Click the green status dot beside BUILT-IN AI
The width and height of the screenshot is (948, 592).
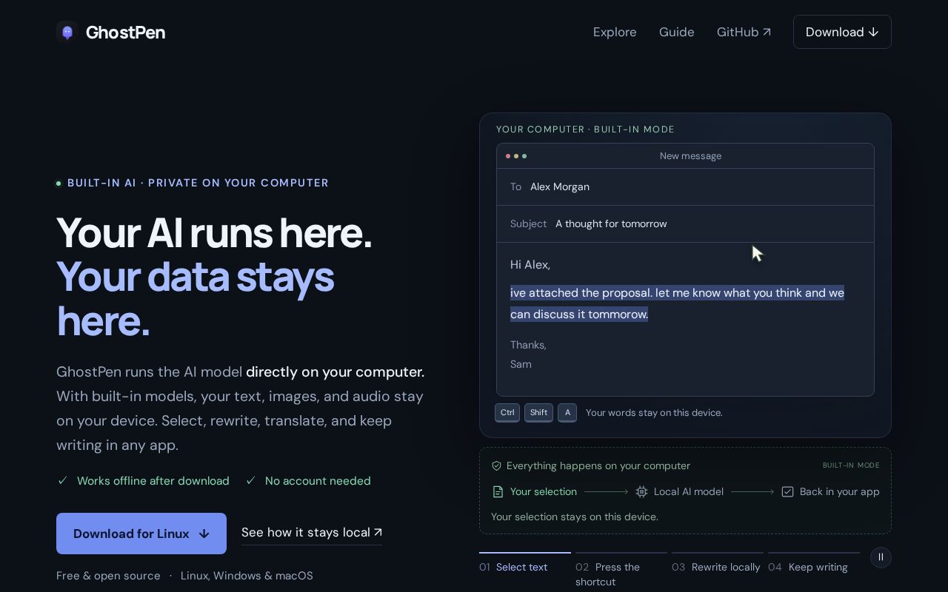59,184
